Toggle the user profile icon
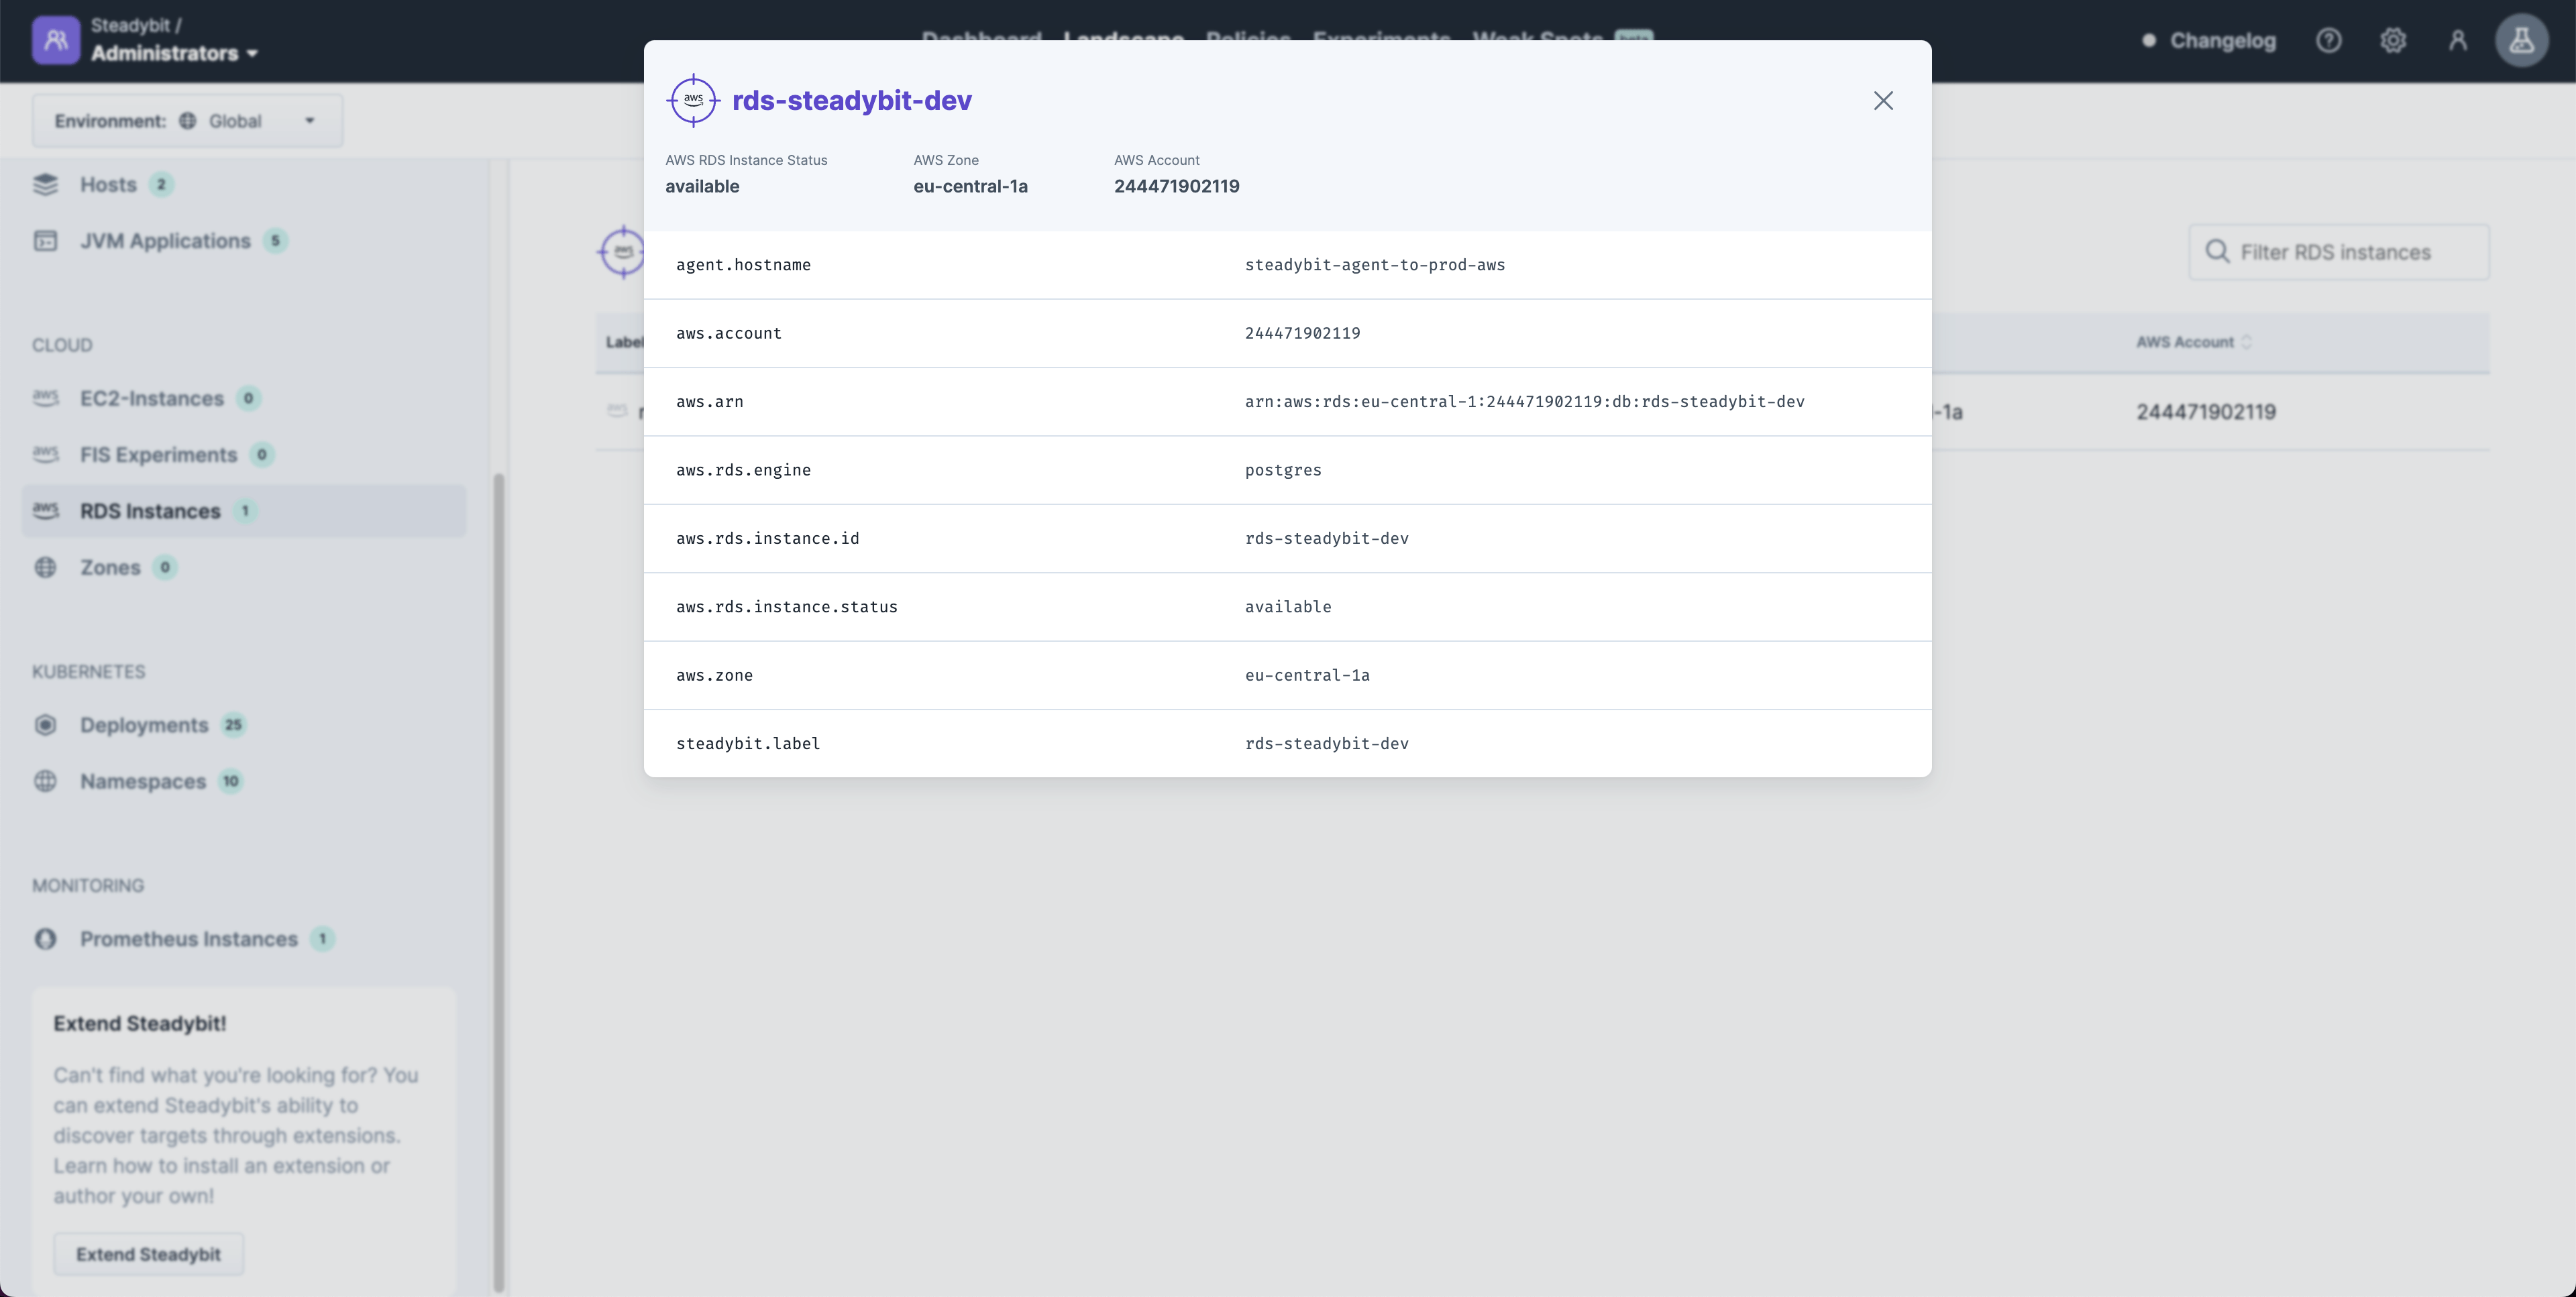The height and width of the screenshot is (1297, 2576). click(x=2457, y=38)
